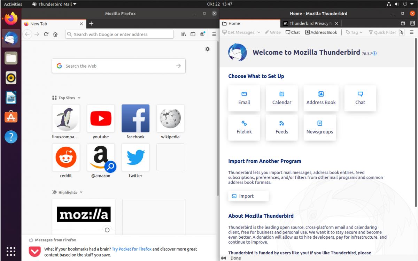This screenshot has width=418, height=261.
Task: Click the Firefox page vertical scrollbar
Action: click(x=218, y=122)
